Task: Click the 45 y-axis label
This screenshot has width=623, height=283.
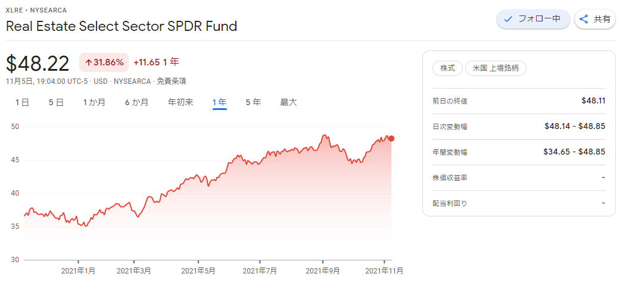Action: click(15, 160)
